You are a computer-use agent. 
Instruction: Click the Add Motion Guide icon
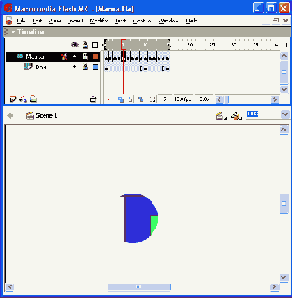pos(22,99)
